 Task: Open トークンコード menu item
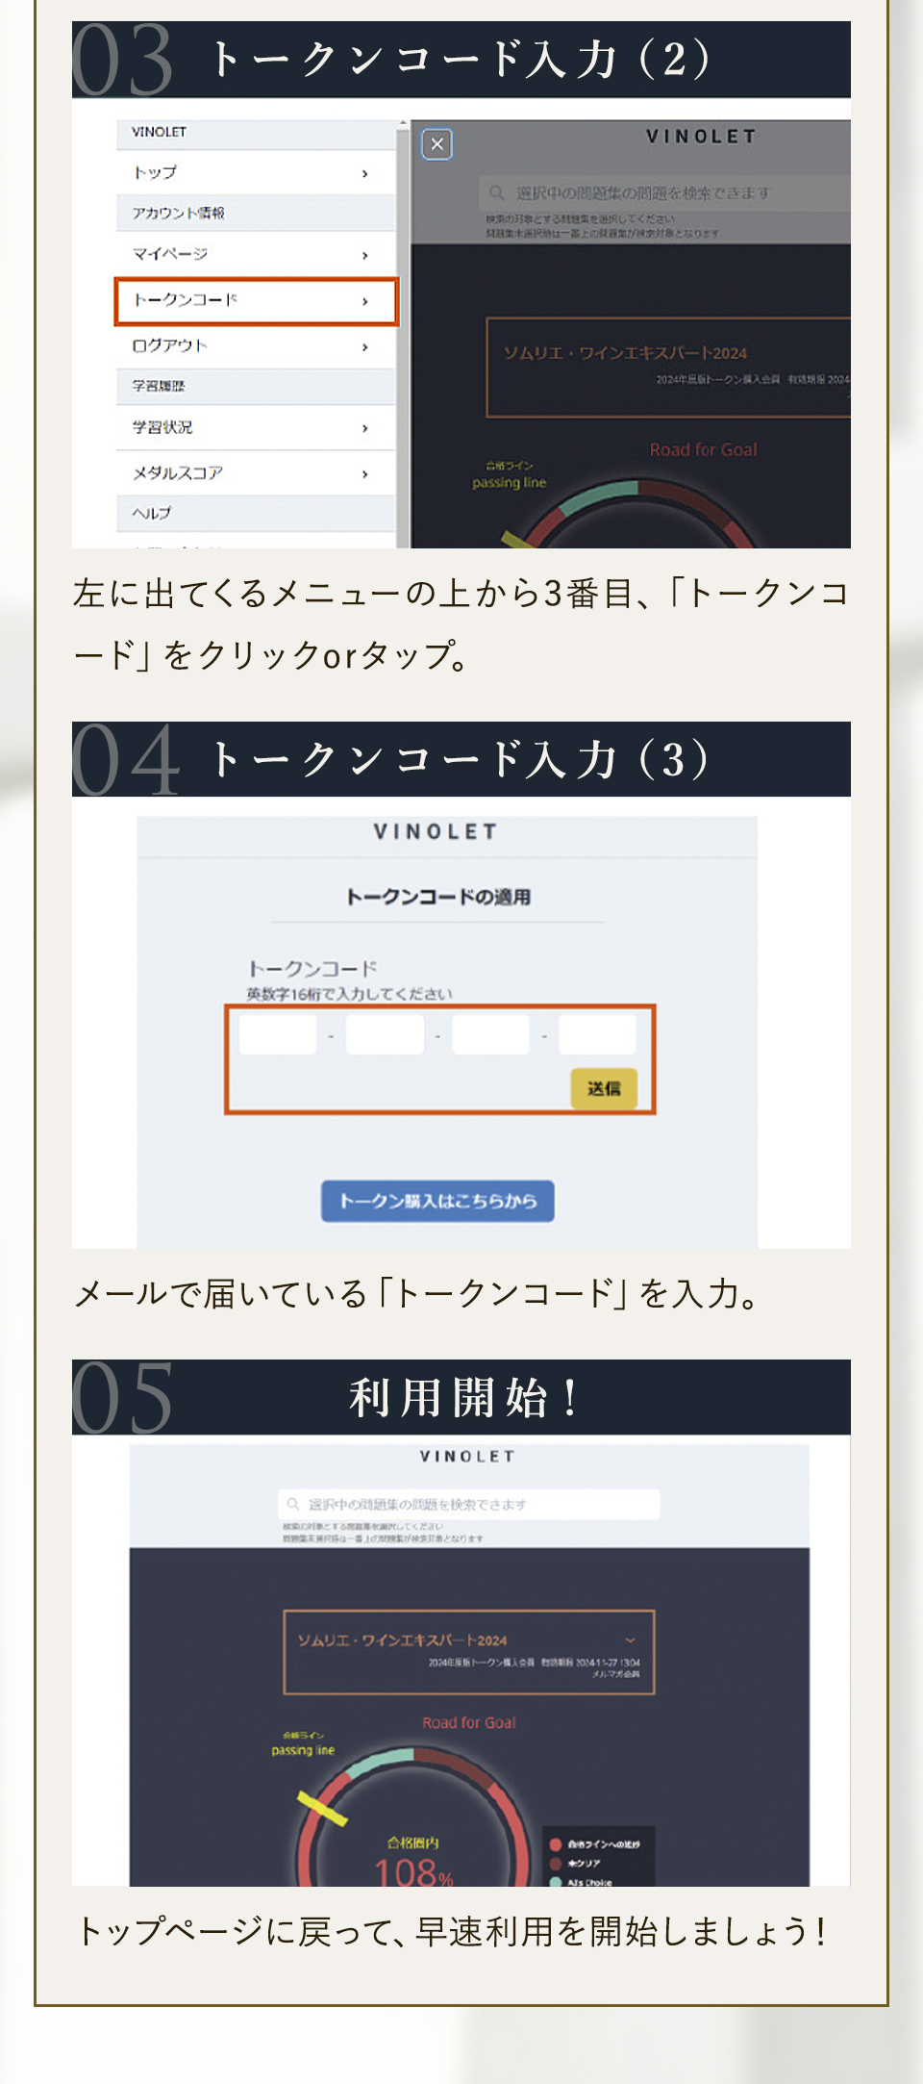click(x=256, y=301)
